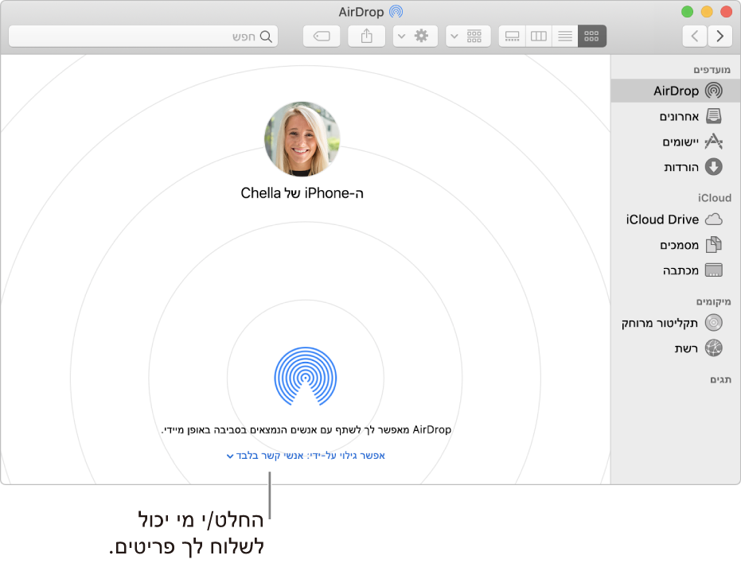This screenshot has width=741, height=567.
Task: Click the green maximize window button
Action: (x=687, y=12)
